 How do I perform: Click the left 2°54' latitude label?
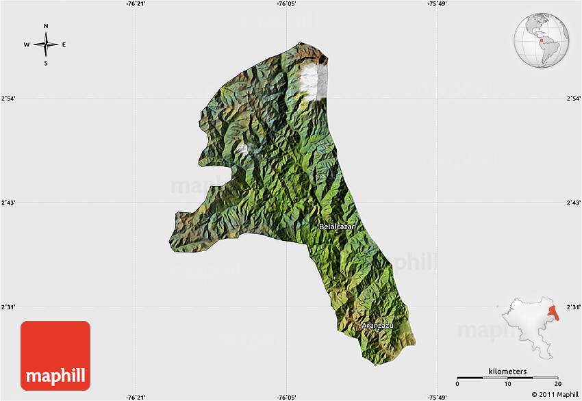click(x=9, y=99)
